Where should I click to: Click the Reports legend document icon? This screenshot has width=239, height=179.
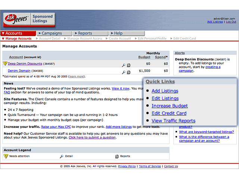pyautogui.click(x=117, y=156)
